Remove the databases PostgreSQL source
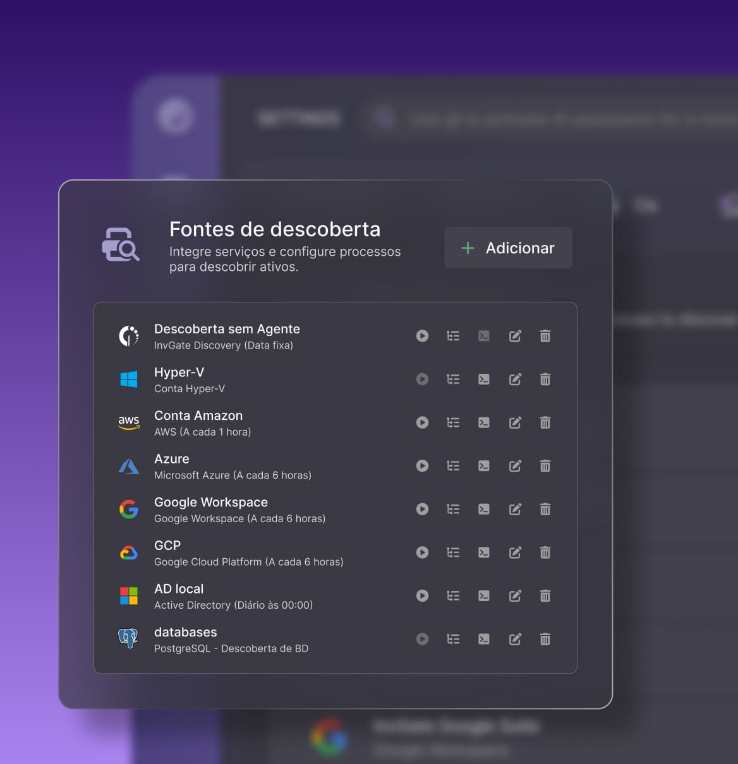The height and width of the screenshot is (764, 738). 545,639
